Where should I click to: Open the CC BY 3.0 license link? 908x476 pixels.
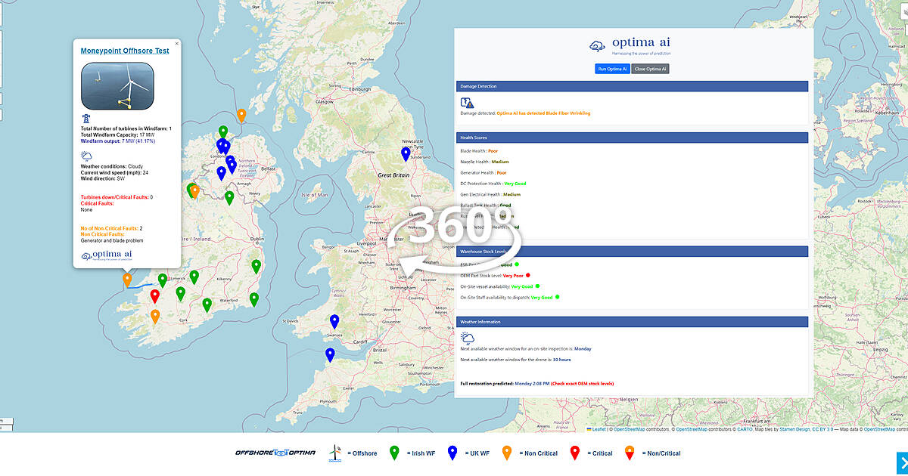pyautogui.click(x=821, y=429)
